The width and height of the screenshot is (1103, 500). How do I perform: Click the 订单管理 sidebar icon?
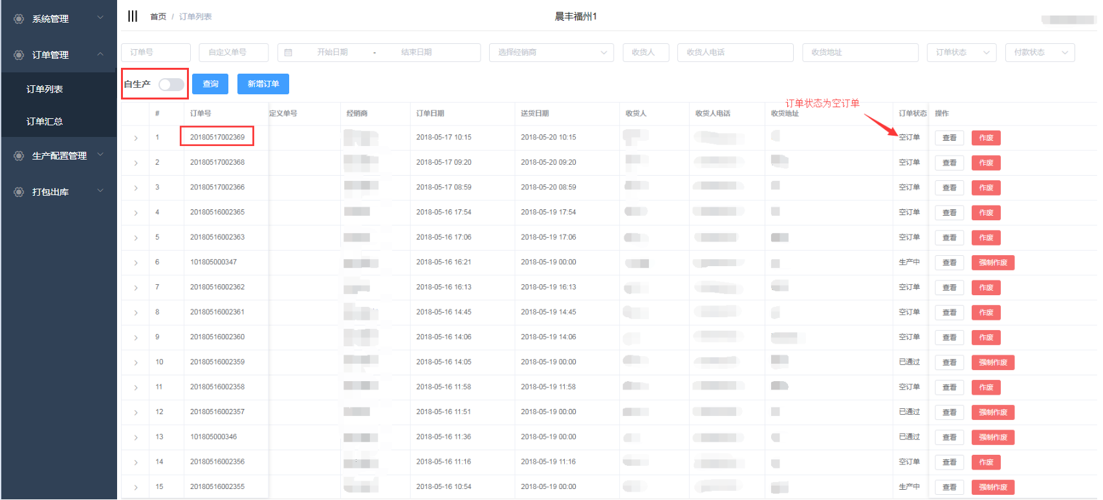coord(19,55)
